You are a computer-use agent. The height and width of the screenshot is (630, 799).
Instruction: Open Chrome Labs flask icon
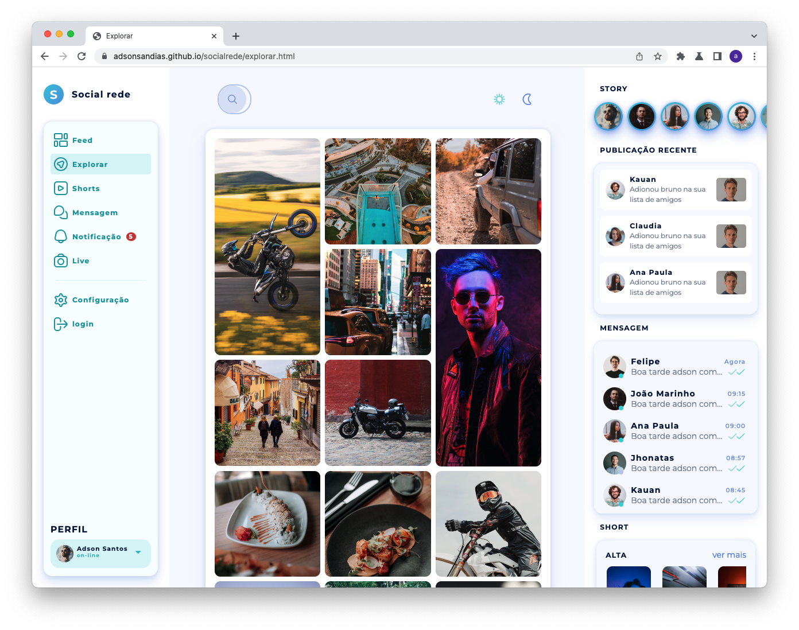(699, 56)
